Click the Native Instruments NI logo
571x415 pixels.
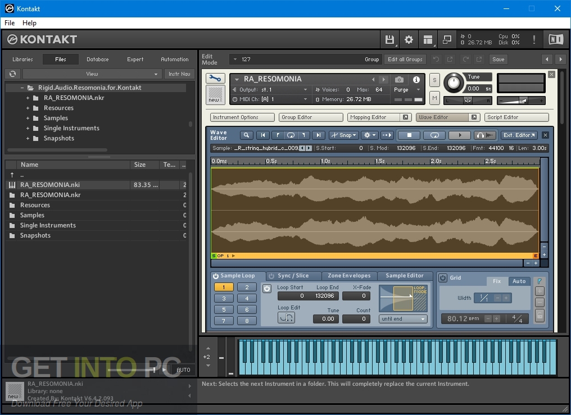(x=556, y=39)
